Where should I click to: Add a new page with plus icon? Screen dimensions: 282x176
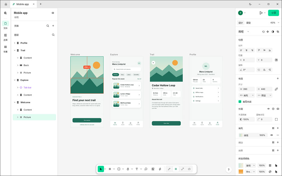click(x=53, y=26)
